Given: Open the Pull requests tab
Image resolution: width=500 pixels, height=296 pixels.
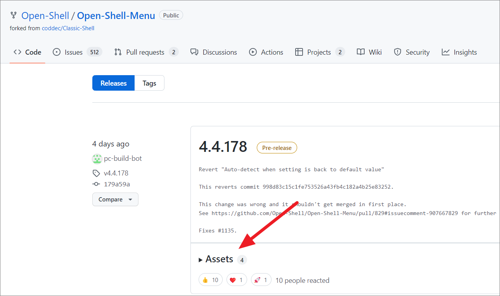Looking at the screenshot, I should click(146, 52).
